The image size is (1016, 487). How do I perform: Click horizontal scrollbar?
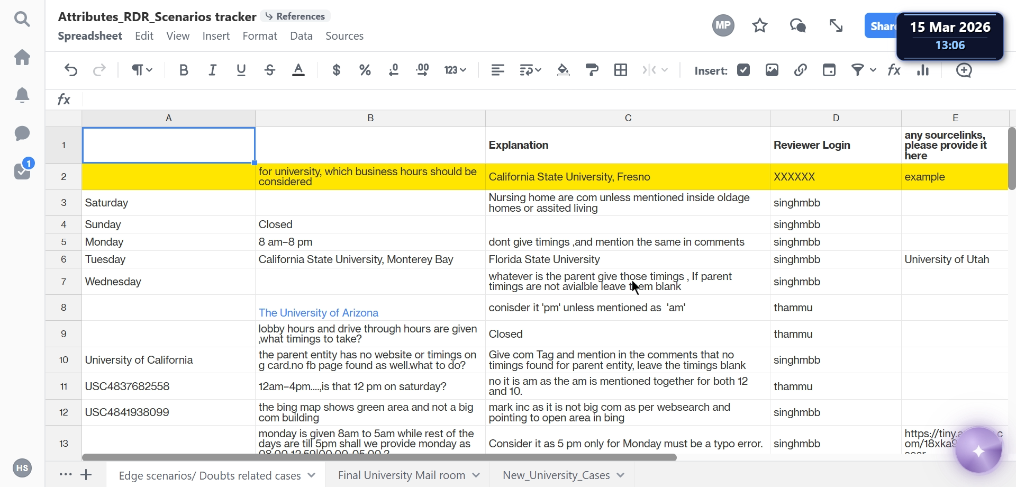point(379,457)
